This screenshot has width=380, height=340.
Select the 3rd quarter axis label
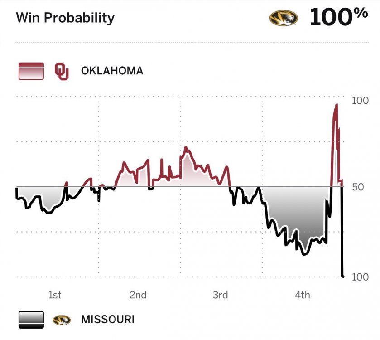220,295
